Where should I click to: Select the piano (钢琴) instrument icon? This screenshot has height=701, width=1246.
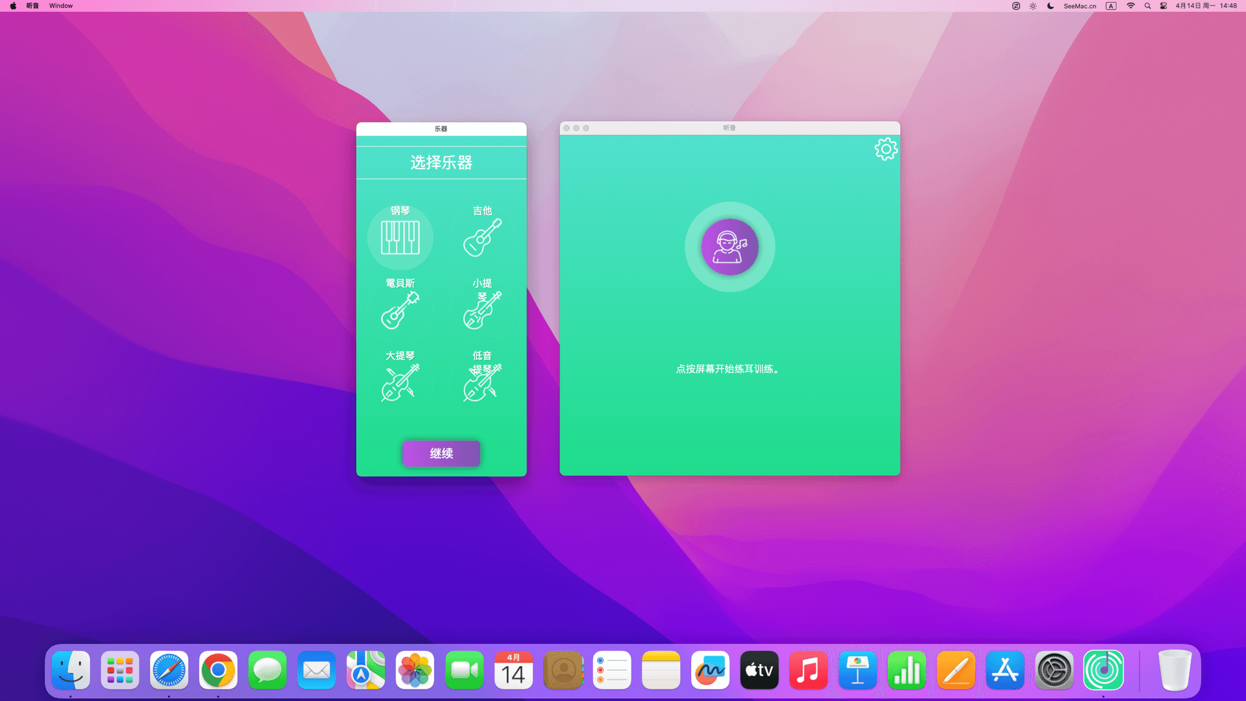[x=400, y=238]
